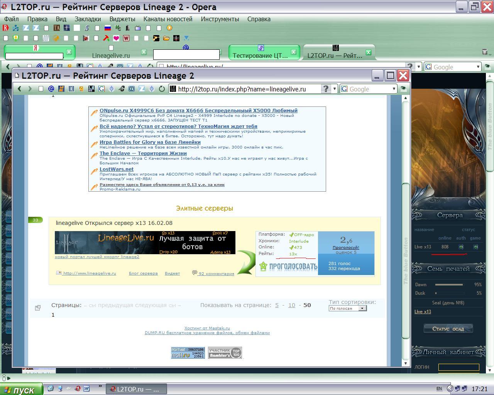The height and width of the screenshot is (395, 494).
Task: Open the 'Хостинг от Mastak.ru' link
Action: [x=207, y=328]
